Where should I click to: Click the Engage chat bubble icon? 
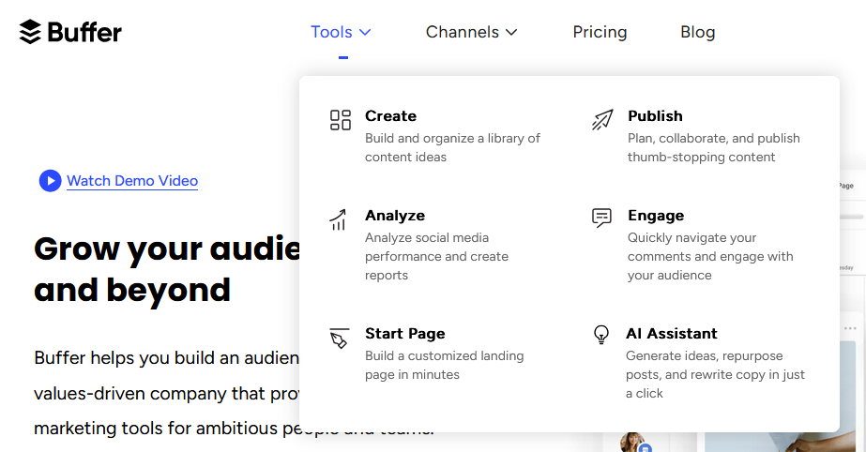(601, 218)
